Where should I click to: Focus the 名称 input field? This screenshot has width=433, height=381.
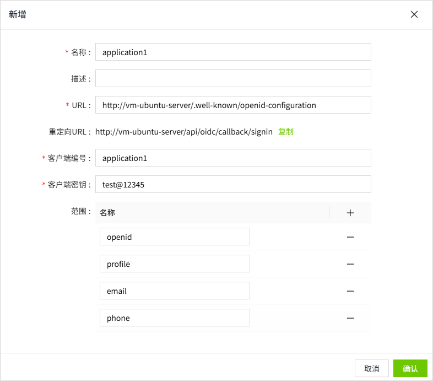point(233,52)
